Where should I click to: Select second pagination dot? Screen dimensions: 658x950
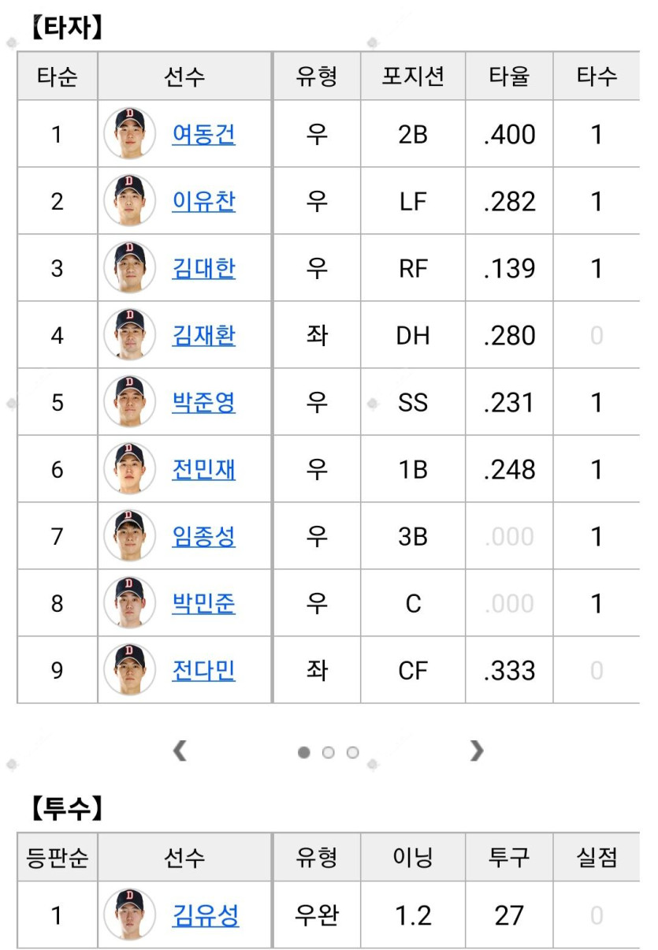click(329, 752)
